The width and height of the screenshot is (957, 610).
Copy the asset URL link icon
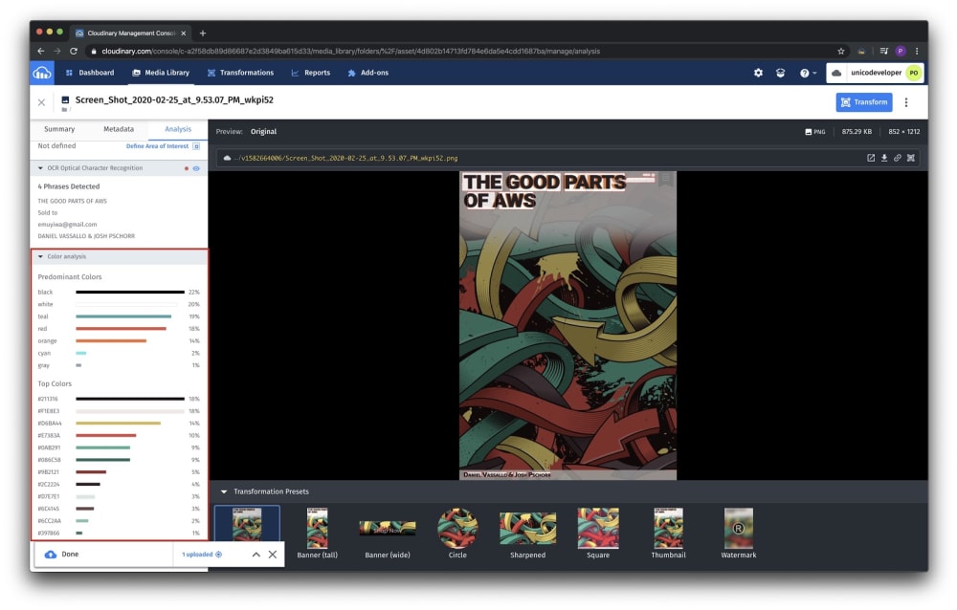[898, 158]
